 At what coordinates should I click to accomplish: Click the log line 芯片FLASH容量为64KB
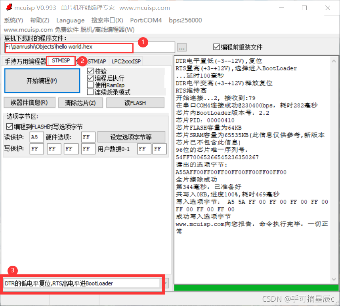tap(209, 128)
